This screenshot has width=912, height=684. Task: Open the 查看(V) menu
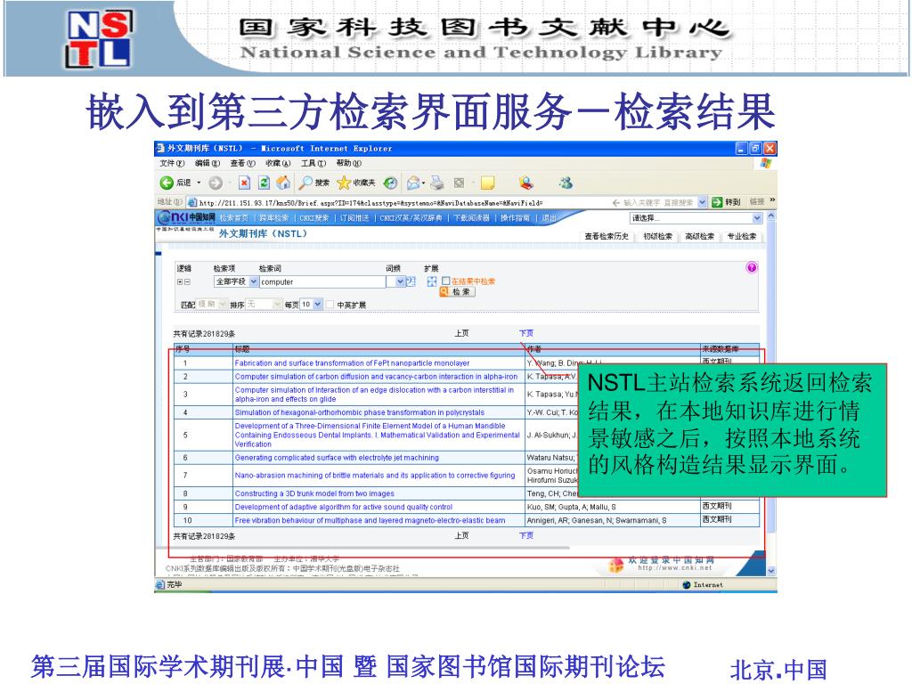[242, 164]
